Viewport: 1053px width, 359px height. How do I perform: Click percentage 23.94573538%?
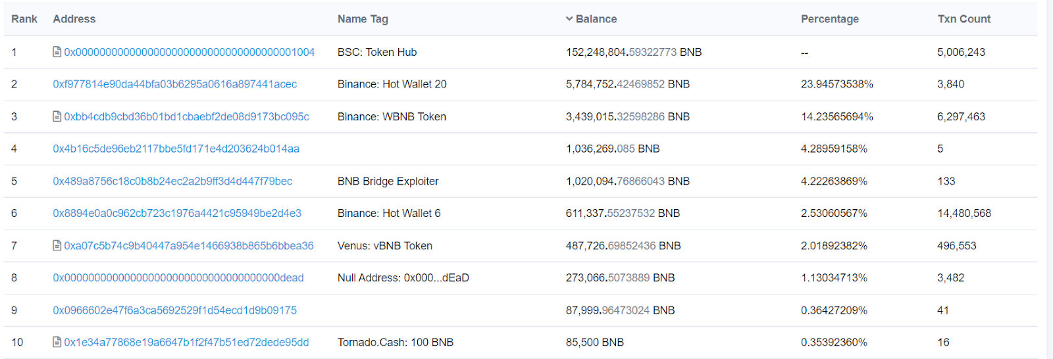click(837, 84)
